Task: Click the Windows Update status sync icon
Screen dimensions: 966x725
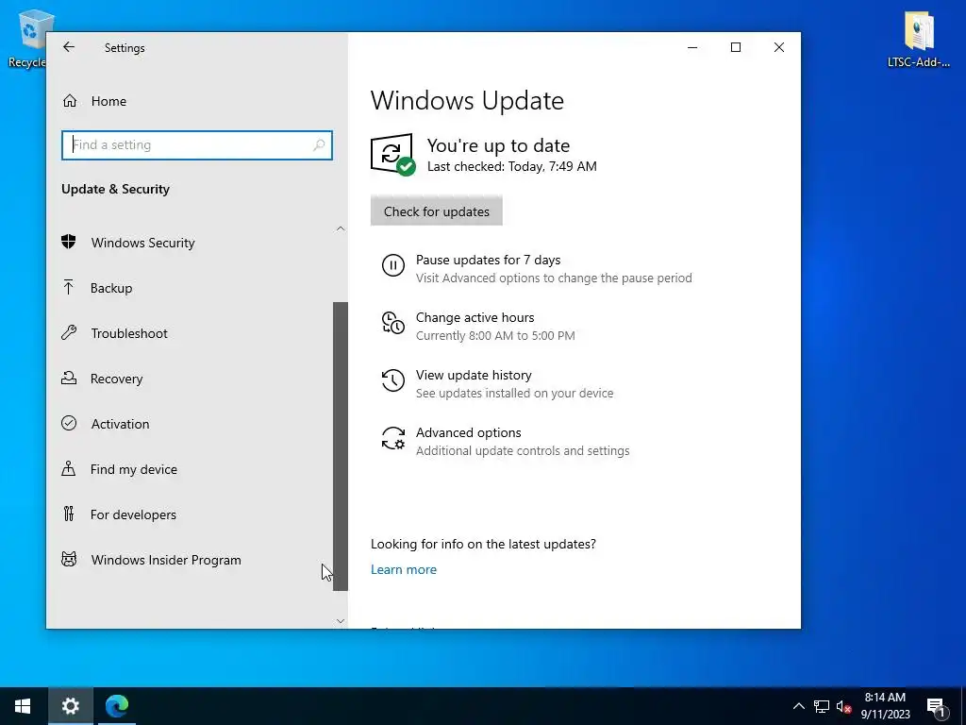Action: (x=392, y=154)
